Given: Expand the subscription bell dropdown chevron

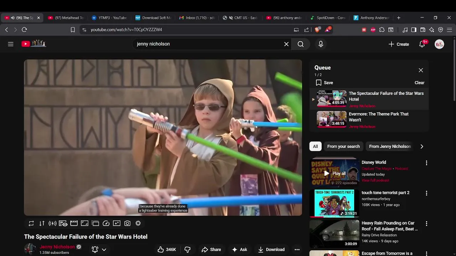Looking at the screenshot, I should coord(104,250).
